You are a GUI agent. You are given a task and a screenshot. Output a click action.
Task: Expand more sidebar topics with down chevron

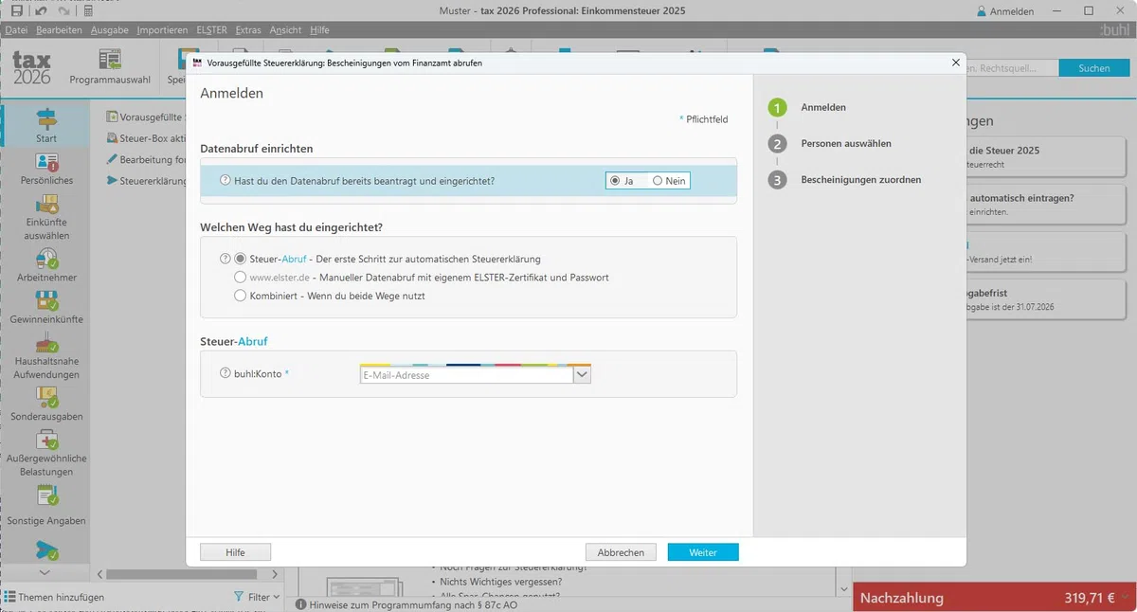pyautogui.click(x=45, y=573)
